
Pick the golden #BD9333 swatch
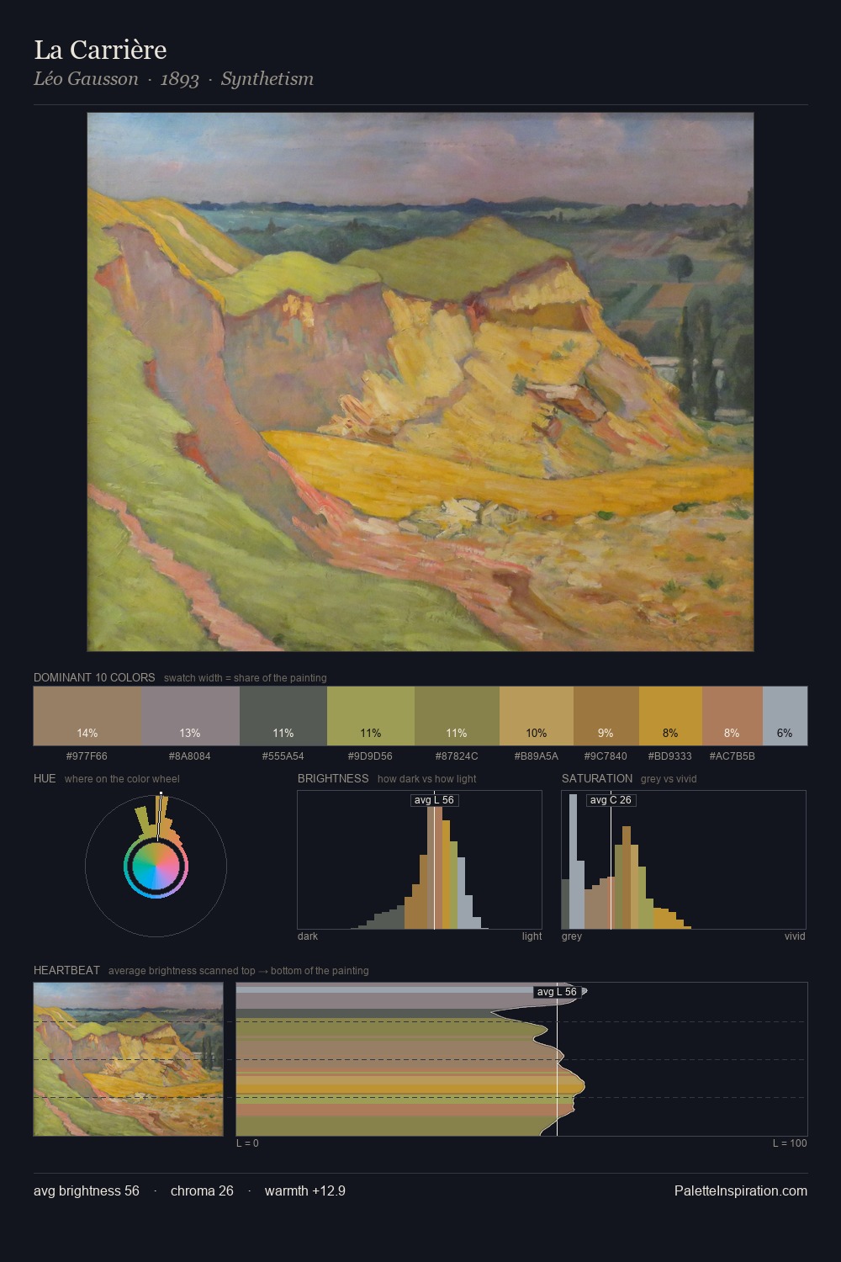[670, 716]
